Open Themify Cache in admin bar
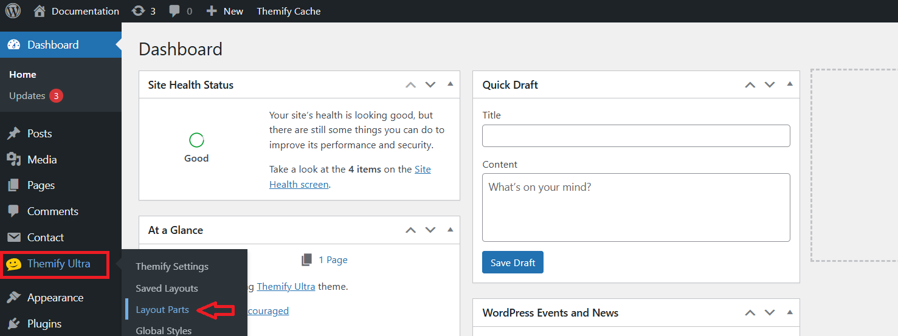Viewport: 898px width, 336px height. (x=289, y=11)
